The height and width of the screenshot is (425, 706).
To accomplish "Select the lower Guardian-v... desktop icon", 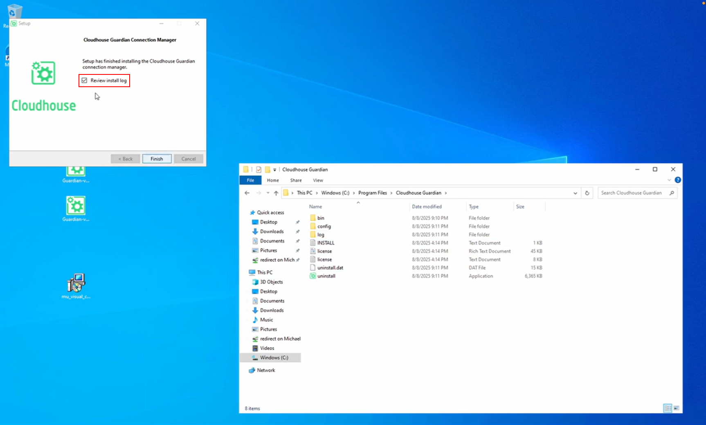I will click(x=76, y=209).
